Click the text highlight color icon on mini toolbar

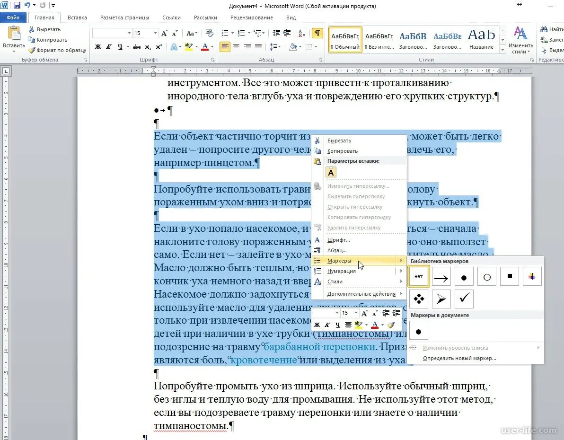pyautogui.click(x=359, y=325)
